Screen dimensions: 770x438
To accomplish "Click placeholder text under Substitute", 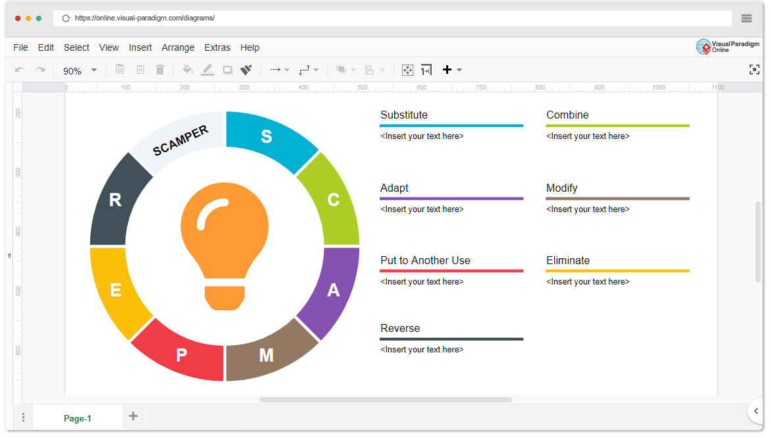I will point(422,136).
